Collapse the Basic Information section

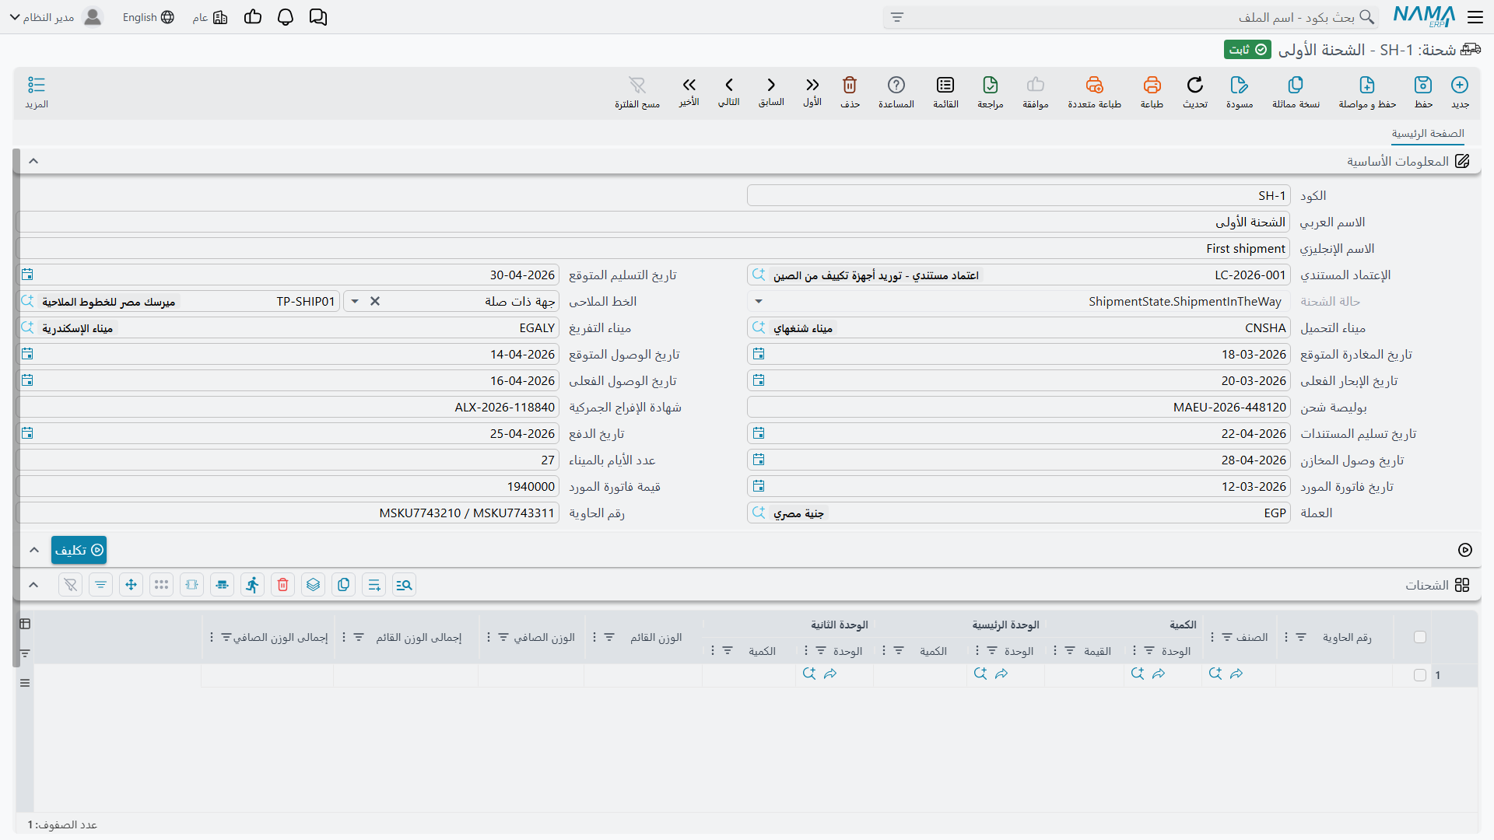pyautogui.click(x=33, y=161)
